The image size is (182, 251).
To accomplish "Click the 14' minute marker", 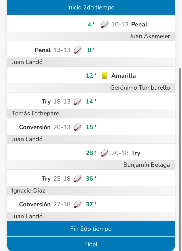I will [90, 102].
